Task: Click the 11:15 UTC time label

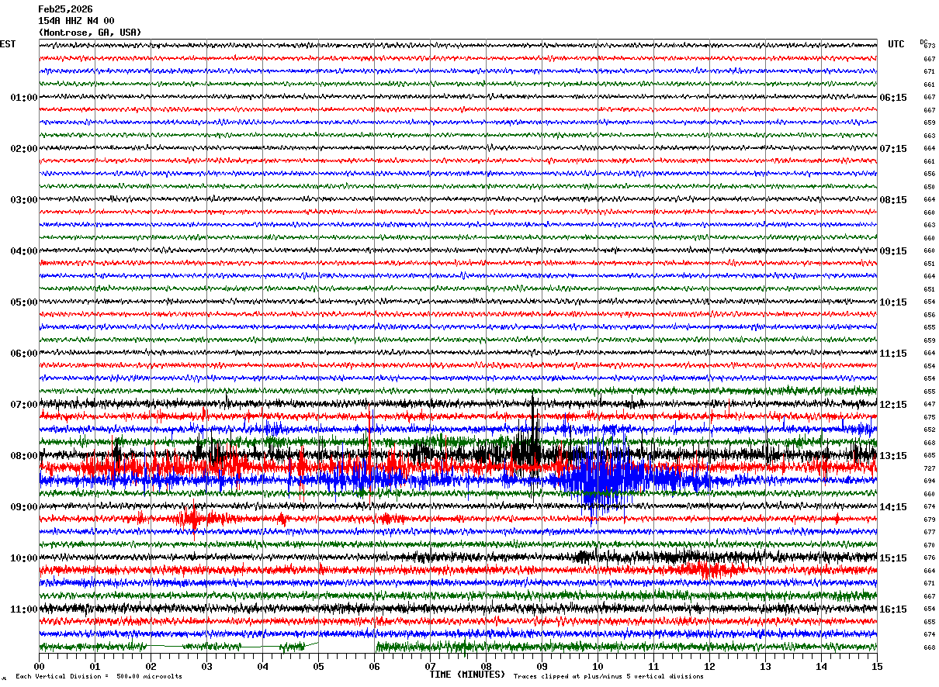Action: [x=893, y=354]
